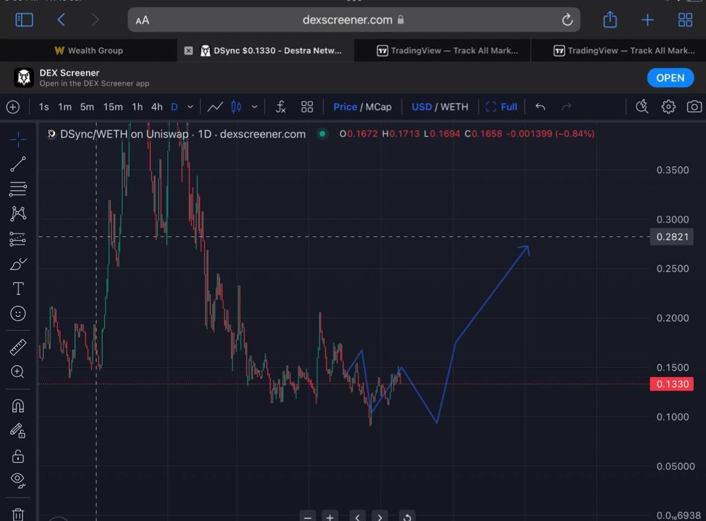Viewport: 706px width, 521px height.
Task: Open the AA reader settings
Action: 142,20
